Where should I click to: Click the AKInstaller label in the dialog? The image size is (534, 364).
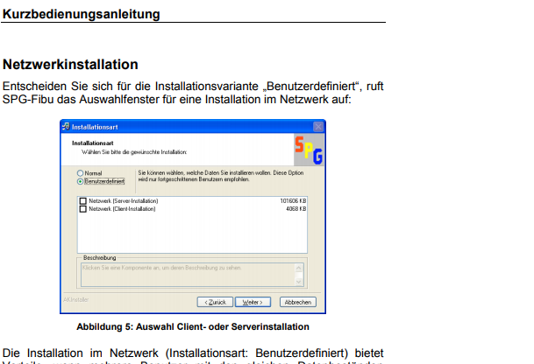click(x=75, y=298)
